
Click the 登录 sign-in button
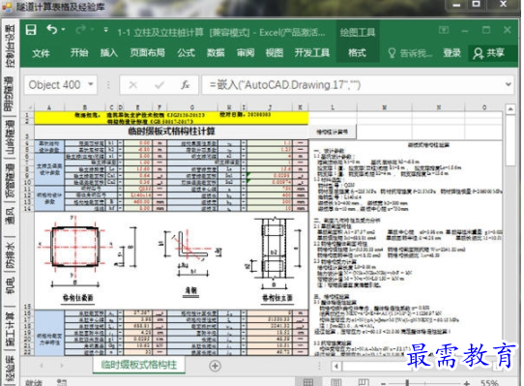[x=451, y=53]
